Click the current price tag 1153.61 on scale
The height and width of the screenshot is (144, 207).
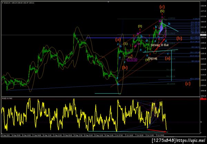coord(203,35)
